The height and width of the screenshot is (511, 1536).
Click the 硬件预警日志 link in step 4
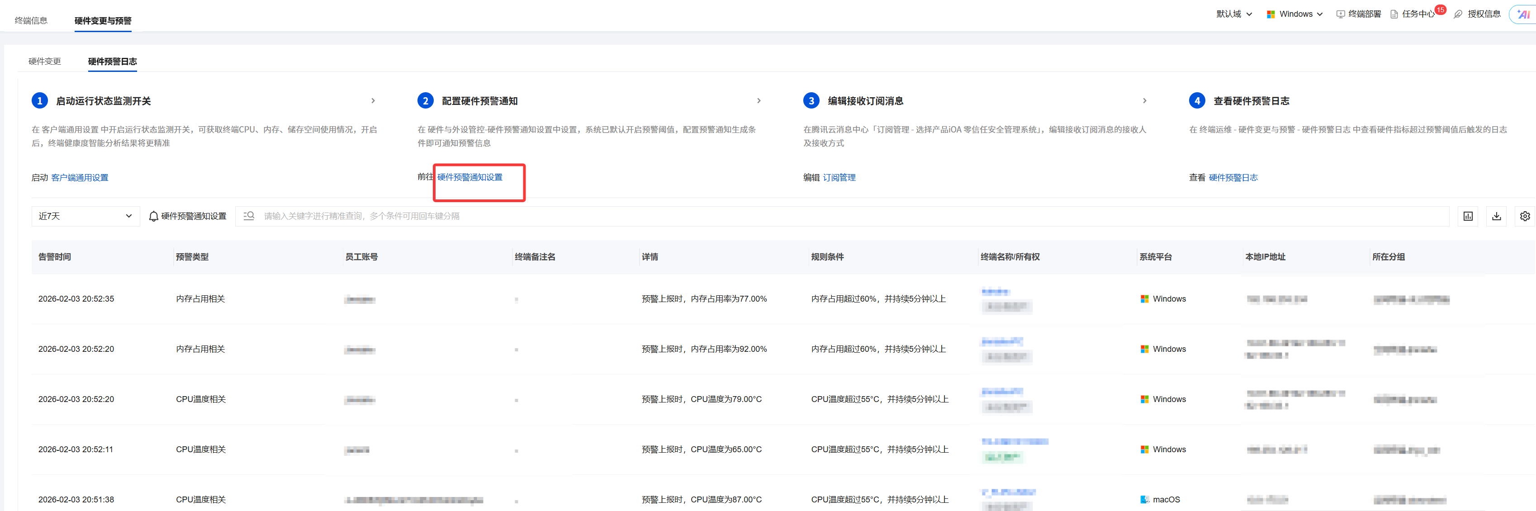[1233, 178]
